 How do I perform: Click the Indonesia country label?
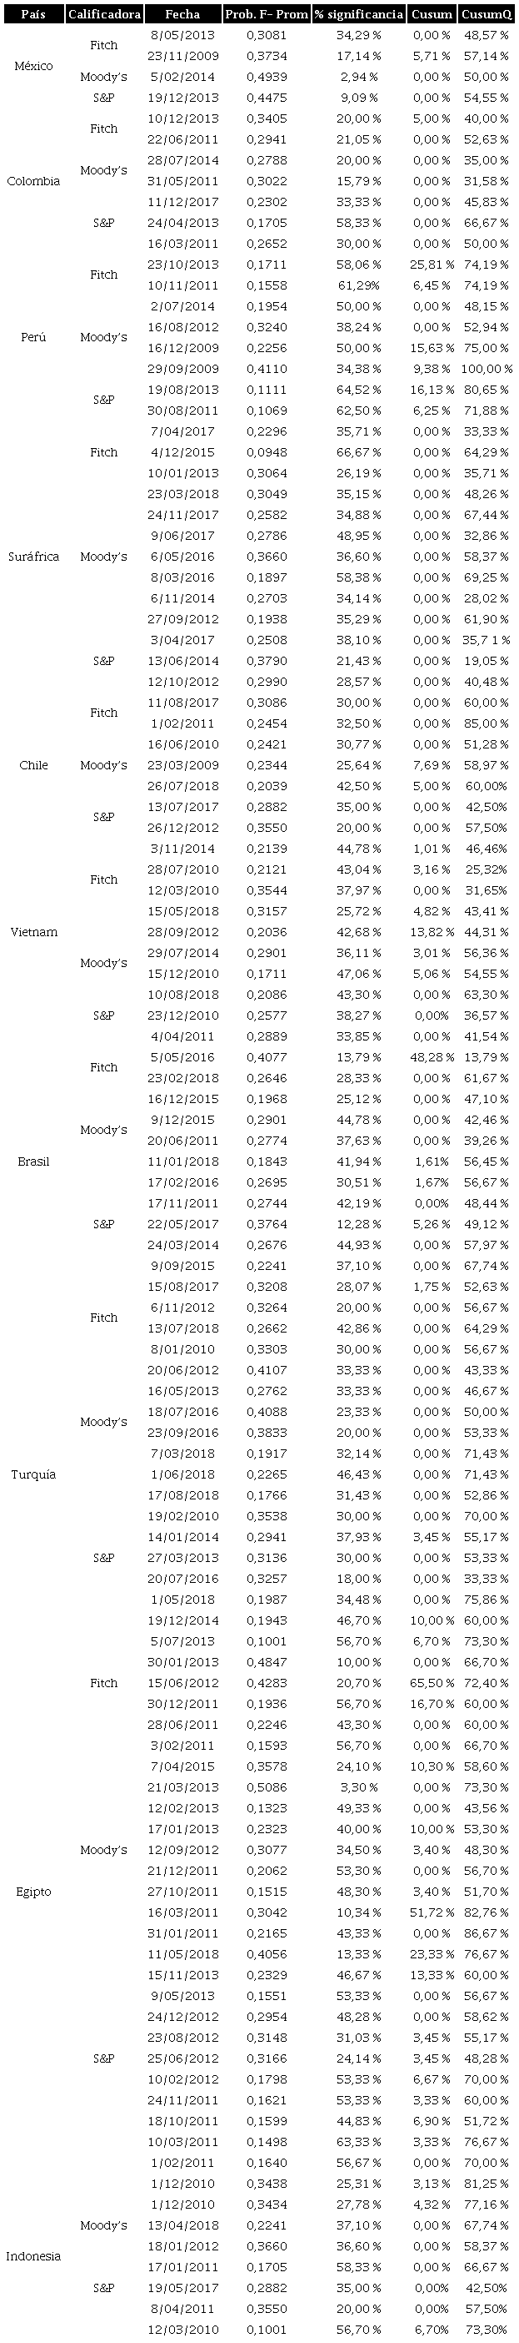click(x=33, y=2255)
